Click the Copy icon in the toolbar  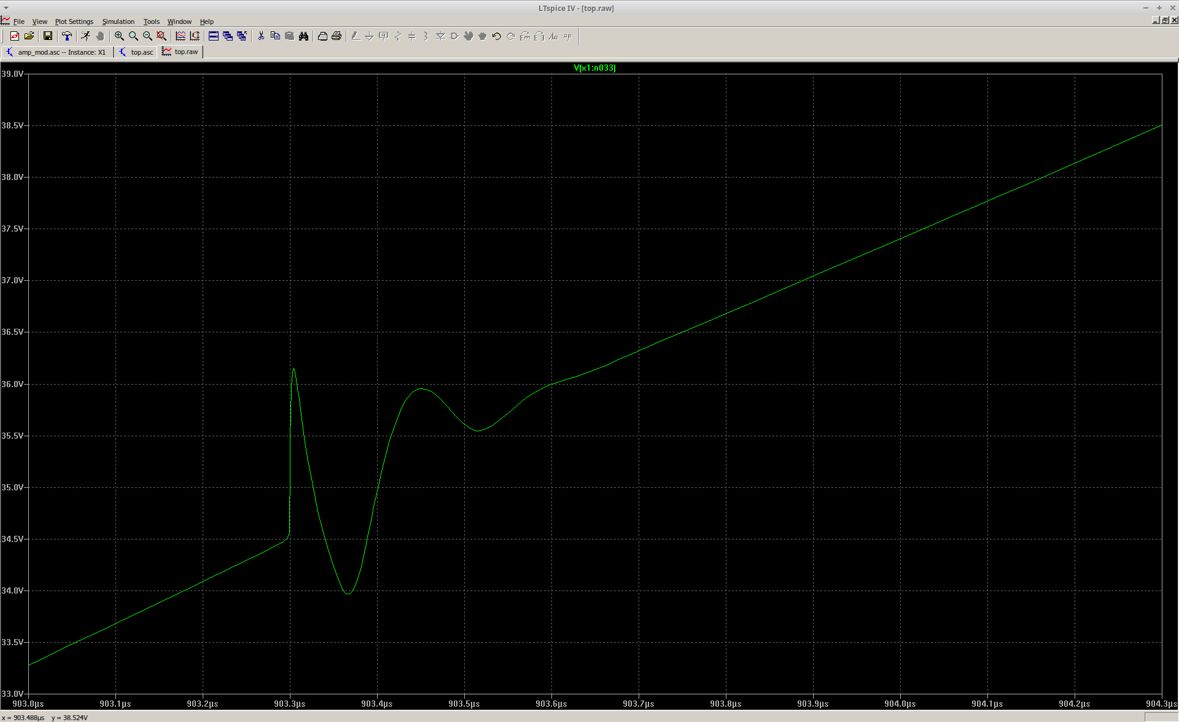(x=275, y=36)
